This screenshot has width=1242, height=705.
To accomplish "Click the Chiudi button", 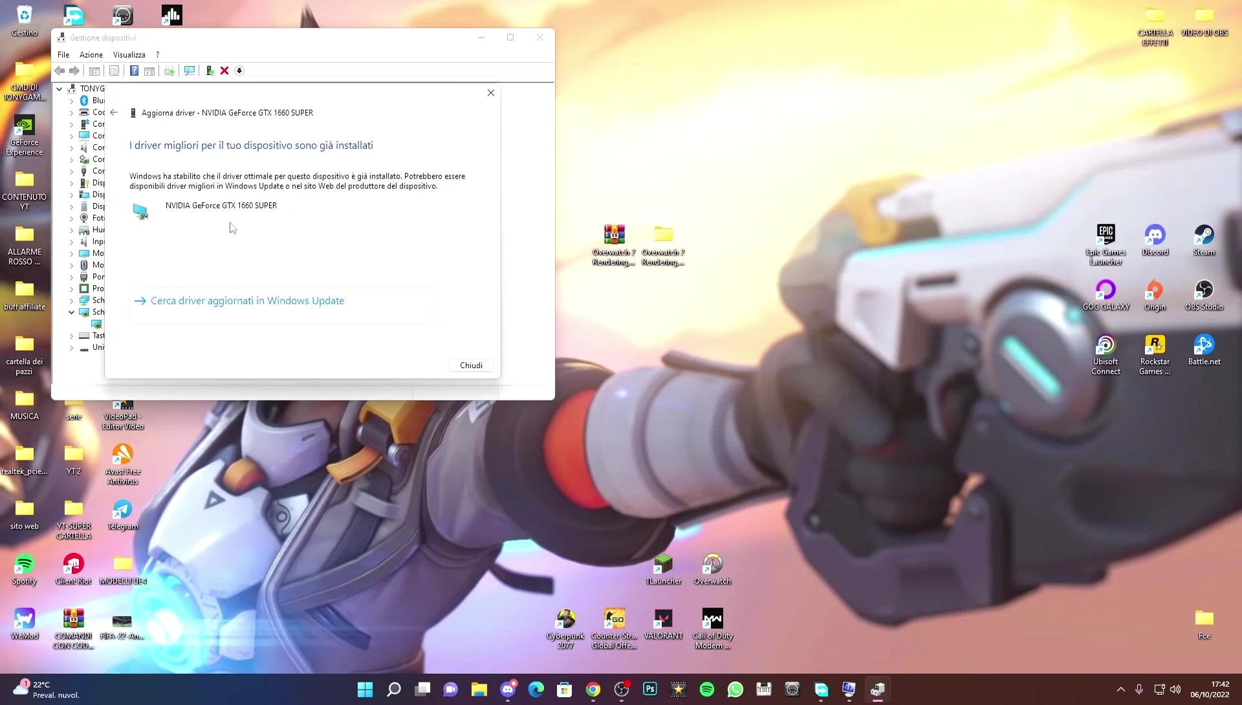I will [x=471, y=365].
